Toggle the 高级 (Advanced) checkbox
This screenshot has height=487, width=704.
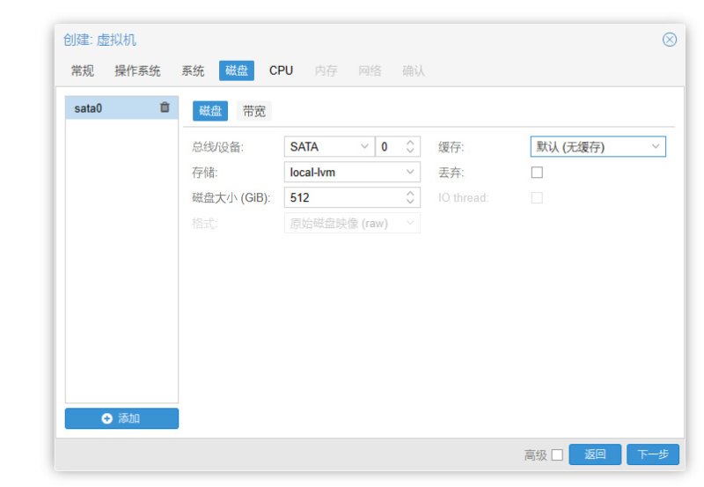point(557,454)
